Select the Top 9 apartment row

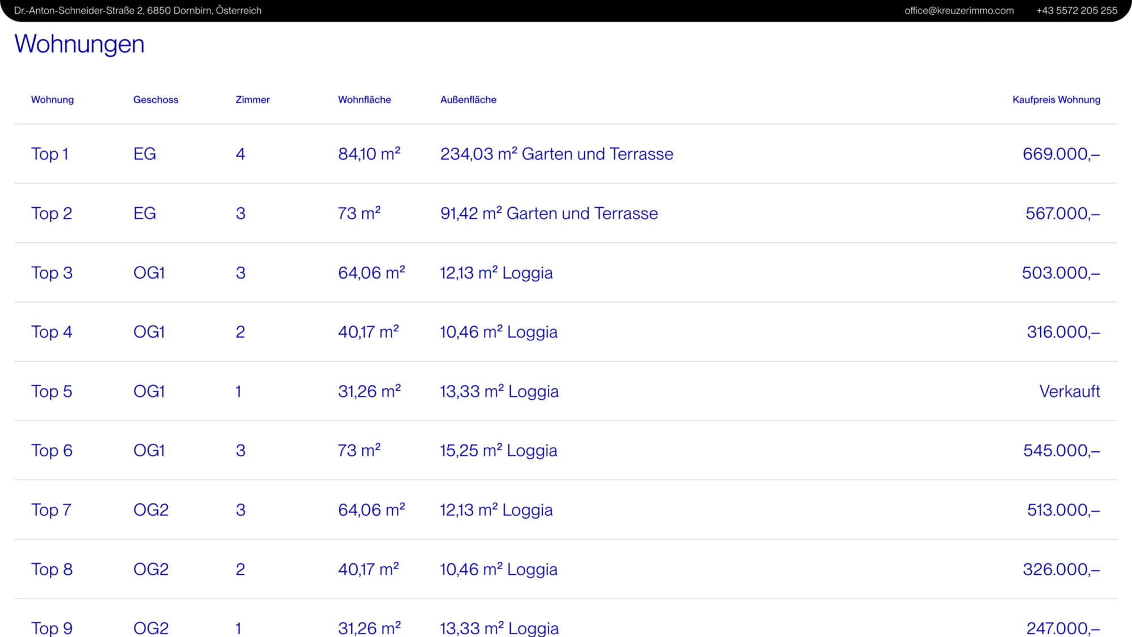(x=52, y=627)
